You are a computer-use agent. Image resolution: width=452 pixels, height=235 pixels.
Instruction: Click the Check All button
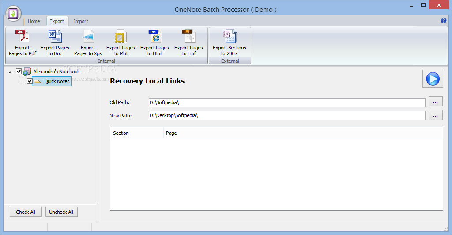pos(26,212)
